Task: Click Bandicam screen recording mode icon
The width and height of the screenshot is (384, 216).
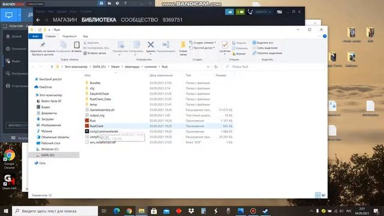Action: (9, 15)
